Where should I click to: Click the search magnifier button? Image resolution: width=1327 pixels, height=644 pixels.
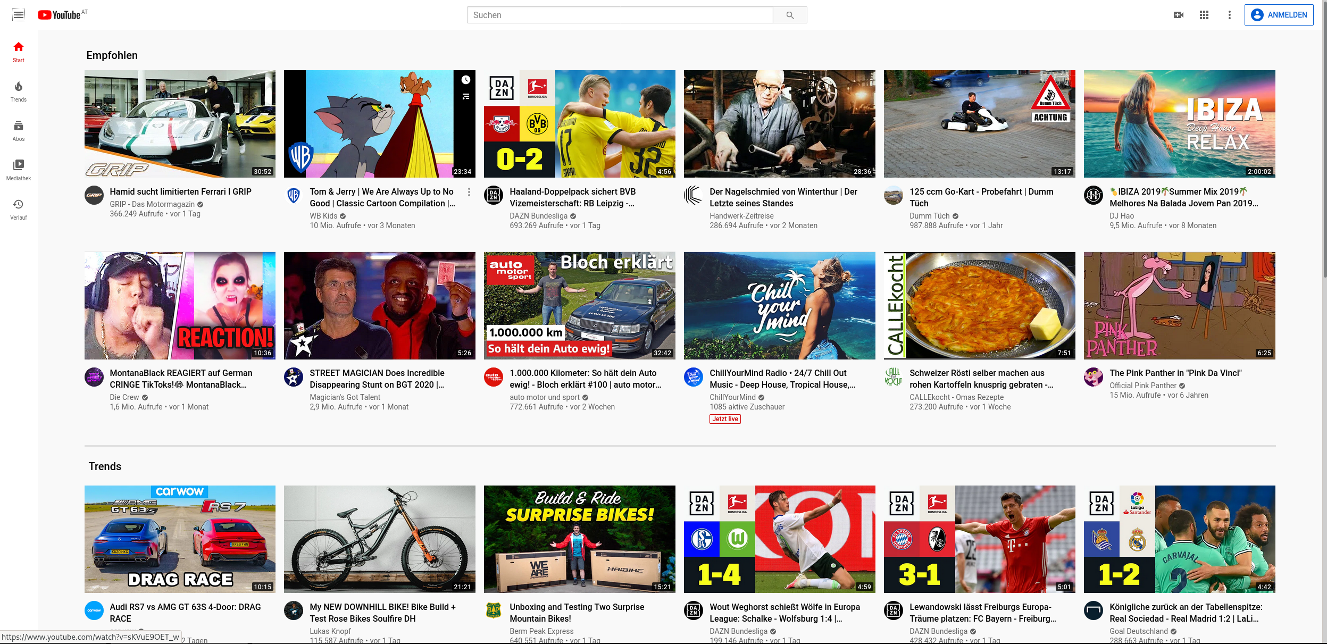pos(790,15)
